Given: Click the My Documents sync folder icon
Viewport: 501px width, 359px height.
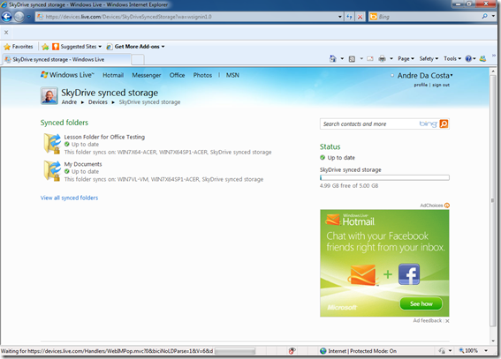Looking at the screenshot, I should 52,171.
